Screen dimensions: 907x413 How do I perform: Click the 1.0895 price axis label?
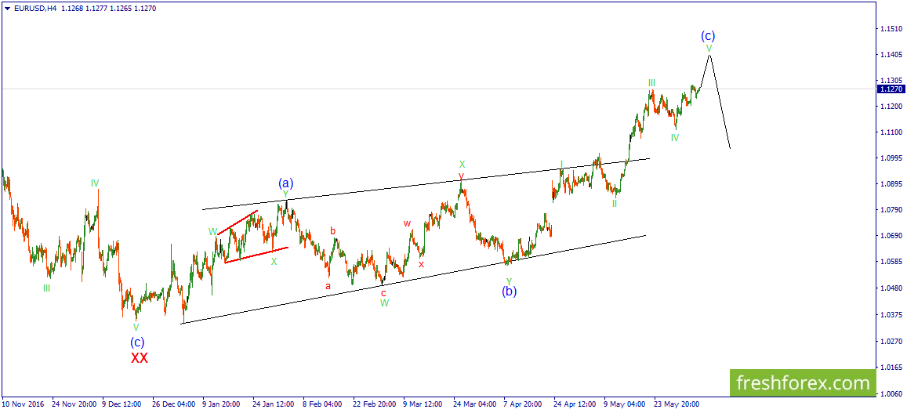891,184
